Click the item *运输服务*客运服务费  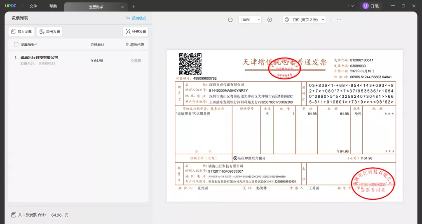click(x=193, y=114)
